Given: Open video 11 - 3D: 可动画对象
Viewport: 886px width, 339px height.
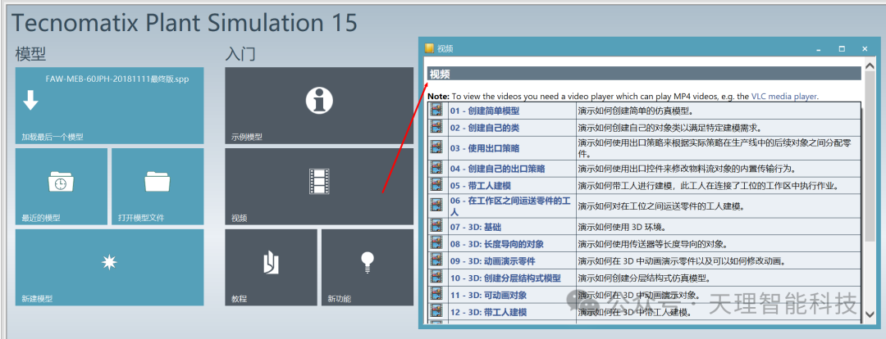Looking at the screenshot, I should coord(488,295).
